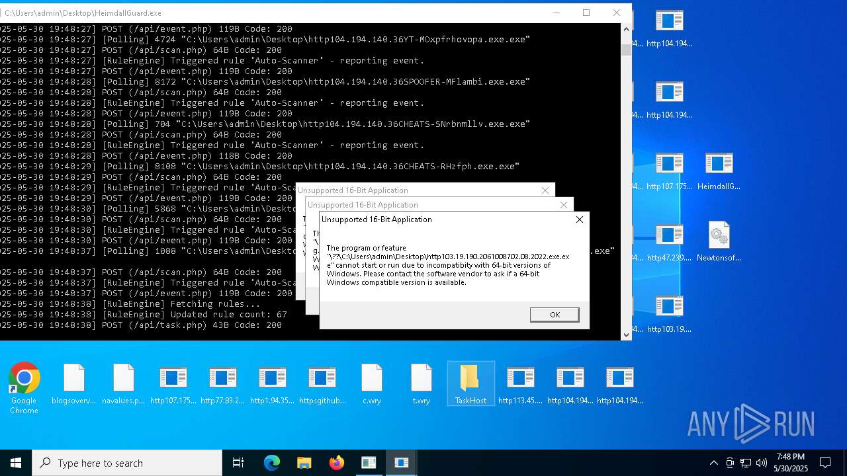847x476 pixels.
Task: Click the 'Updated rule count: 67' line
Action: 144,315
